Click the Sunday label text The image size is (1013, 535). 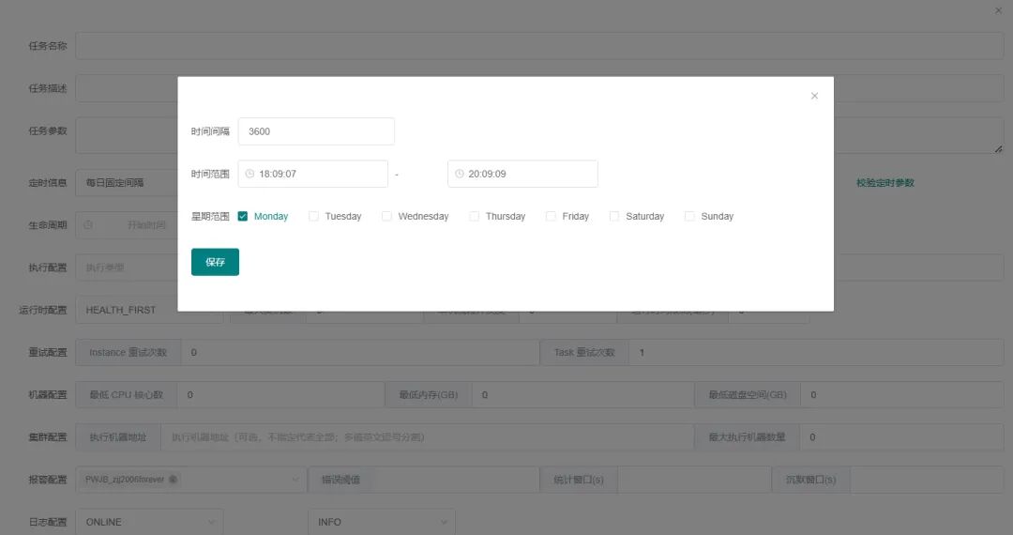(x=718, y=217)
